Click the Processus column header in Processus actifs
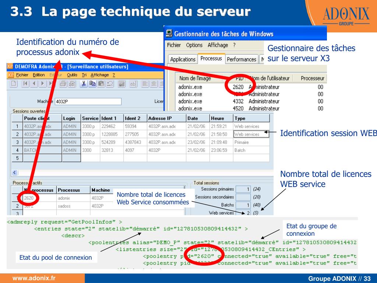 click(73, 190)
